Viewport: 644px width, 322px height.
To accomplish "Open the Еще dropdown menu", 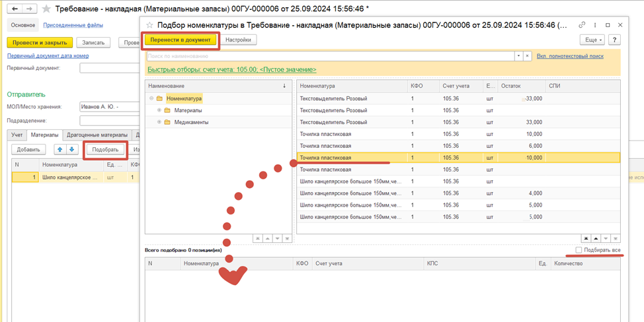I will click(x=592, y=40).
